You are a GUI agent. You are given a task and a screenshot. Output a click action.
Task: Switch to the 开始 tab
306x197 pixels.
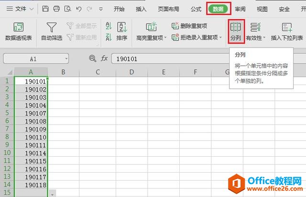point(119,9)
